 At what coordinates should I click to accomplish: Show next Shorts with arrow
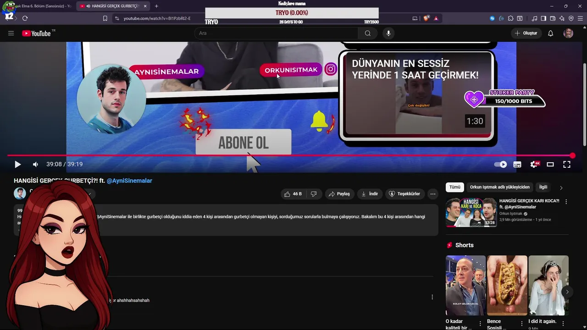(567, 292)
